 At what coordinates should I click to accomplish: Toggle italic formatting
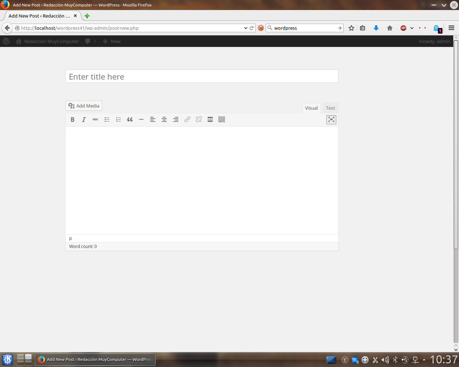tap(84, 119)
